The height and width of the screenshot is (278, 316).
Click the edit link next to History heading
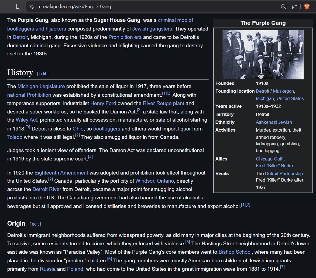[x=43, y=74]
